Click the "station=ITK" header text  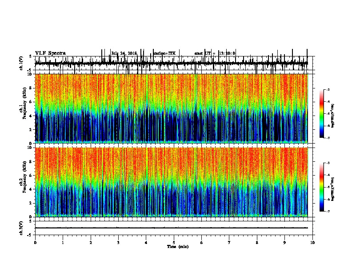click(164, 53)
